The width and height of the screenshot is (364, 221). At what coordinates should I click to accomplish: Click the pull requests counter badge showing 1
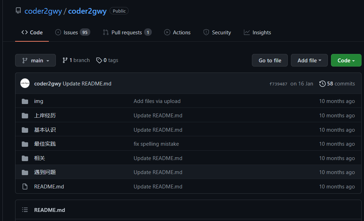click(x=148, y=33)
